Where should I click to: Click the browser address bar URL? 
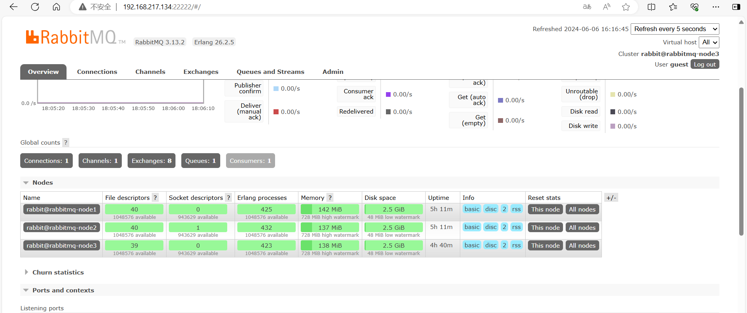tap(162, 7)
